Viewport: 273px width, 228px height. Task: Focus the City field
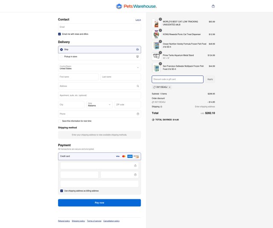click(x=71, y=104)
